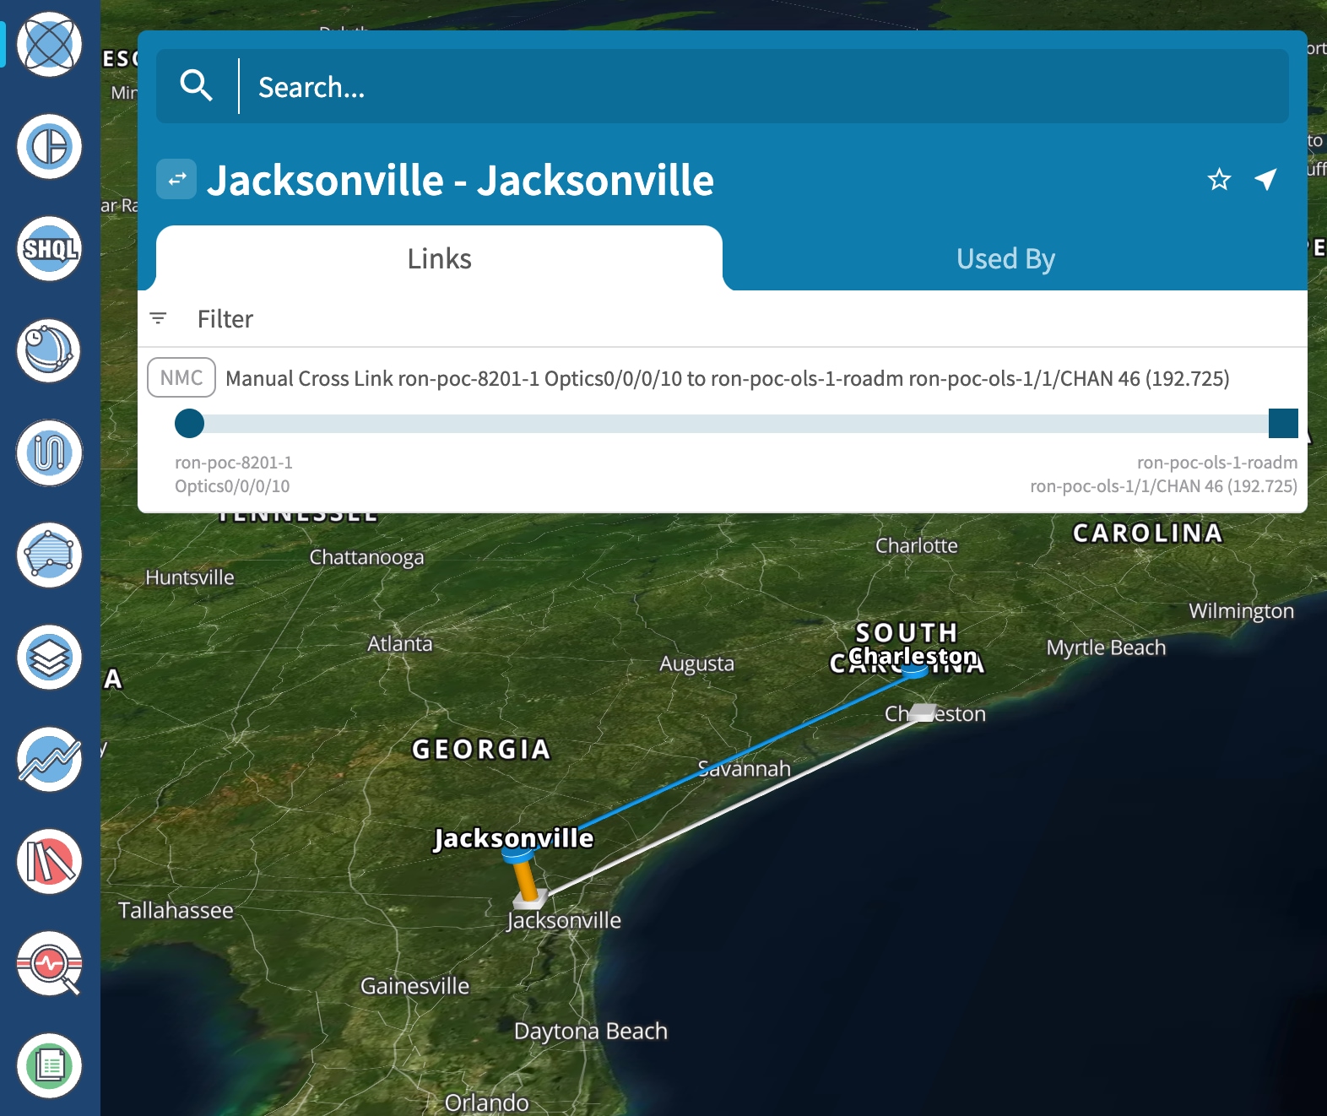Click the ron-poc-8201-1 endpoint label

click(x=234, y=463)
